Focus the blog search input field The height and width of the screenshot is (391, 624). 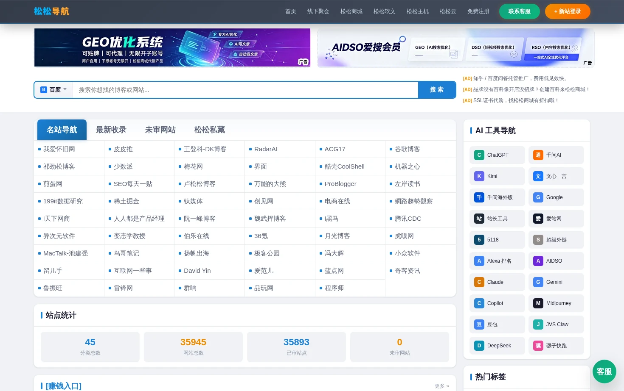pos(245,90)
